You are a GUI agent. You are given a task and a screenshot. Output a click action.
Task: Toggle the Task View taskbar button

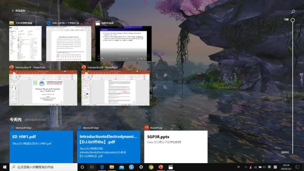(x=92, y=167)
